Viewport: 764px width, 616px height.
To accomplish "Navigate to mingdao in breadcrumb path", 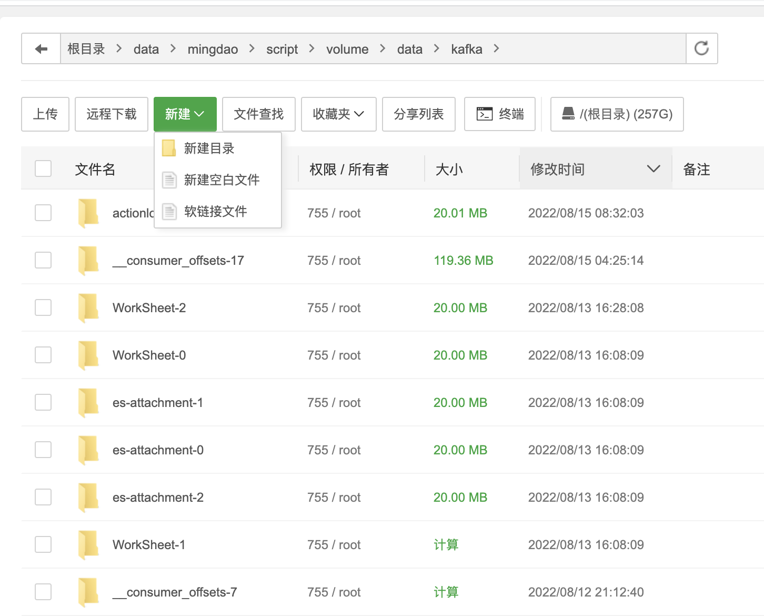I will 213,49.
